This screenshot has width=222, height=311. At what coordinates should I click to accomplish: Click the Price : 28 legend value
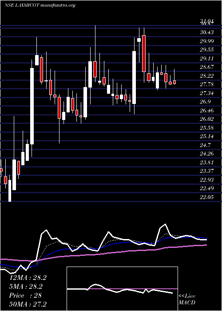coord(25,295)
